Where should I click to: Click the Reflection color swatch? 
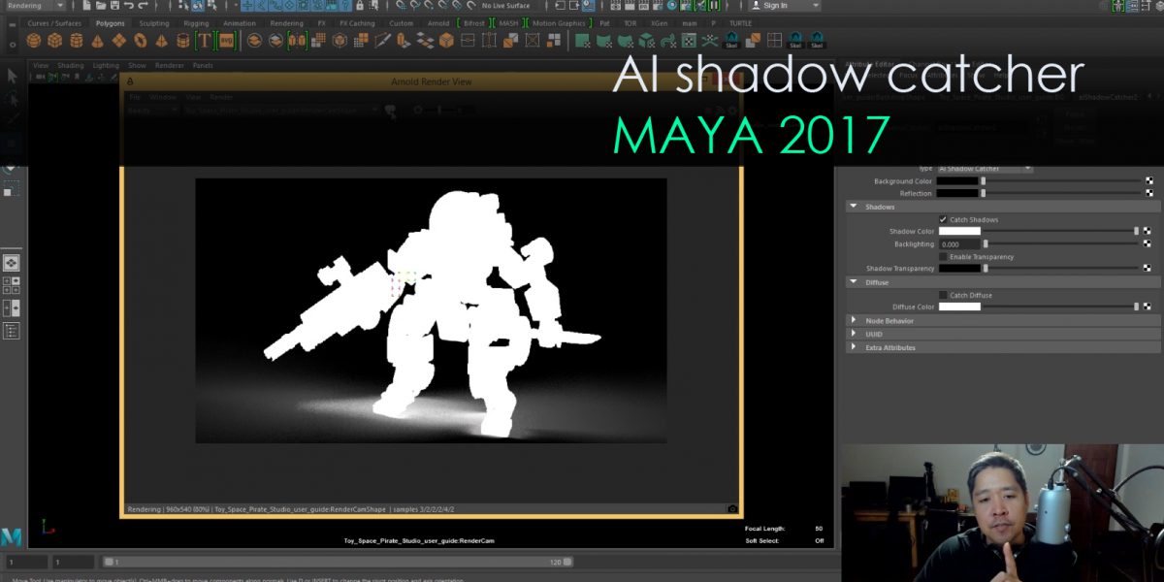[958, 193]
